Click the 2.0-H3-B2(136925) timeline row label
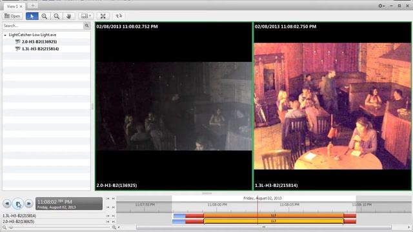This screenshot has height=232, width=413. (x=18, y=222)
